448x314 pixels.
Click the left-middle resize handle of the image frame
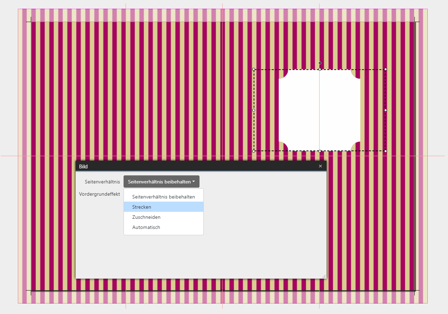point(254,110)
